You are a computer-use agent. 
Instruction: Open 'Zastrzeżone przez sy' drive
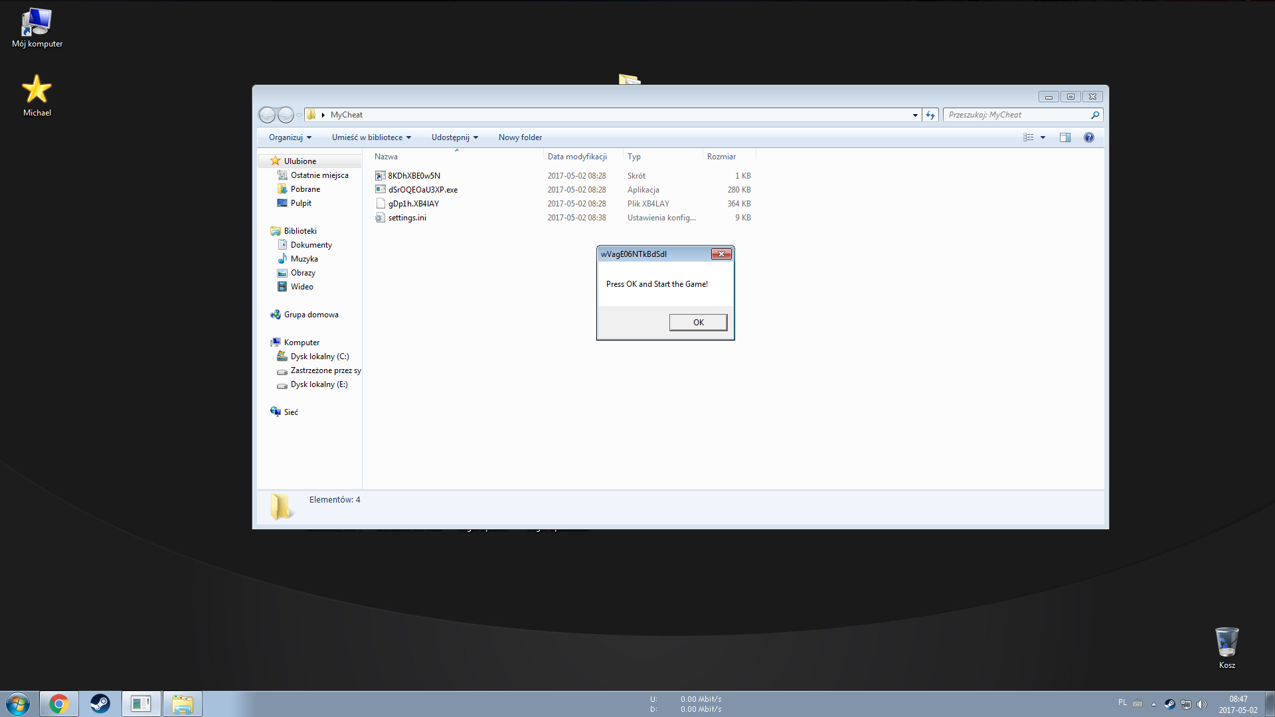point(325,370)
